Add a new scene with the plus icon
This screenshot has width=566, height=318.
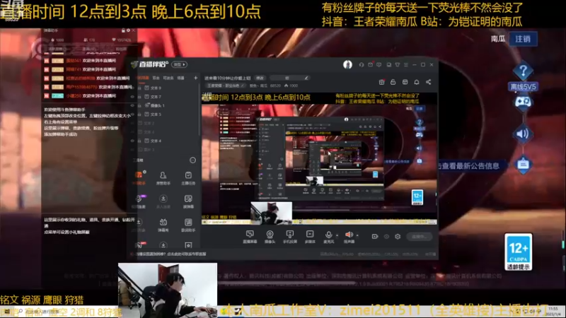click(196, 78)
